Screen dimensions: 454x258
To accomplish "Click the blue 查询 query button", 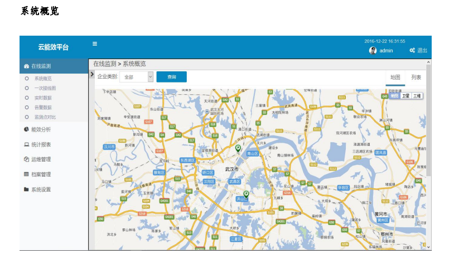I will (x=171, y=77).
